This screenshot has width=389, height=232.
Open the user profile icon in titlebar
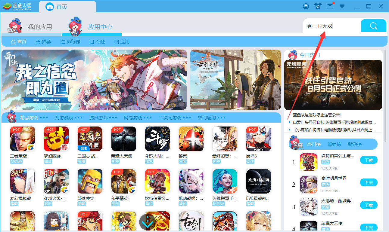pos(306,6)
